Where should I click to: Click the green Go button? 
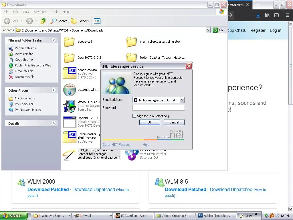(218, 30)
